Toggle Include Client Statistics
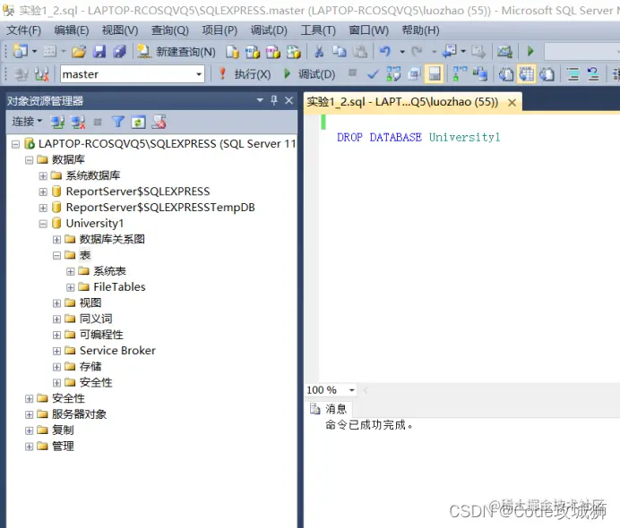 click(x=480, y=74)
